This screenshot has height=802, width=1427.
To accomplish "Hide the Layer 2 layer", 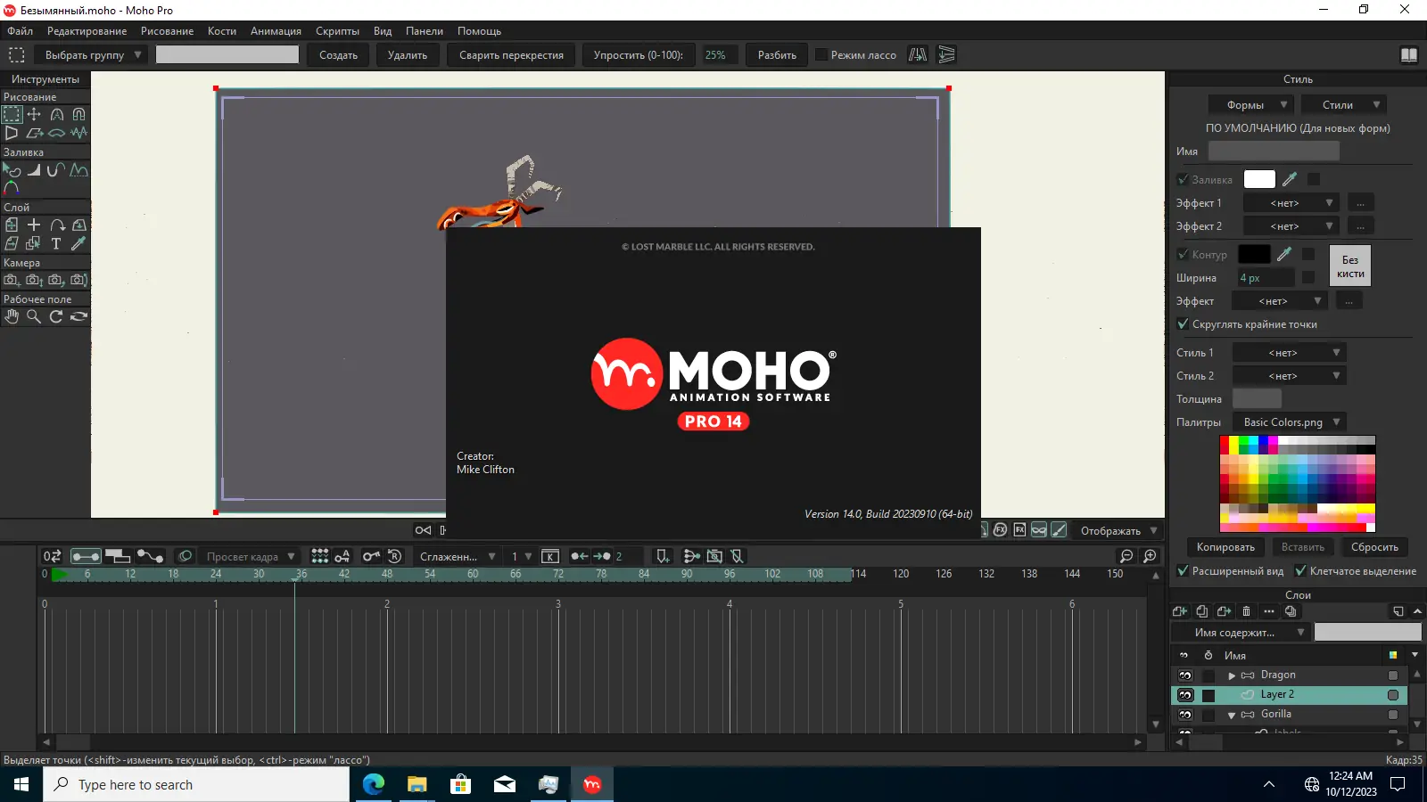I will [1185, 695].
